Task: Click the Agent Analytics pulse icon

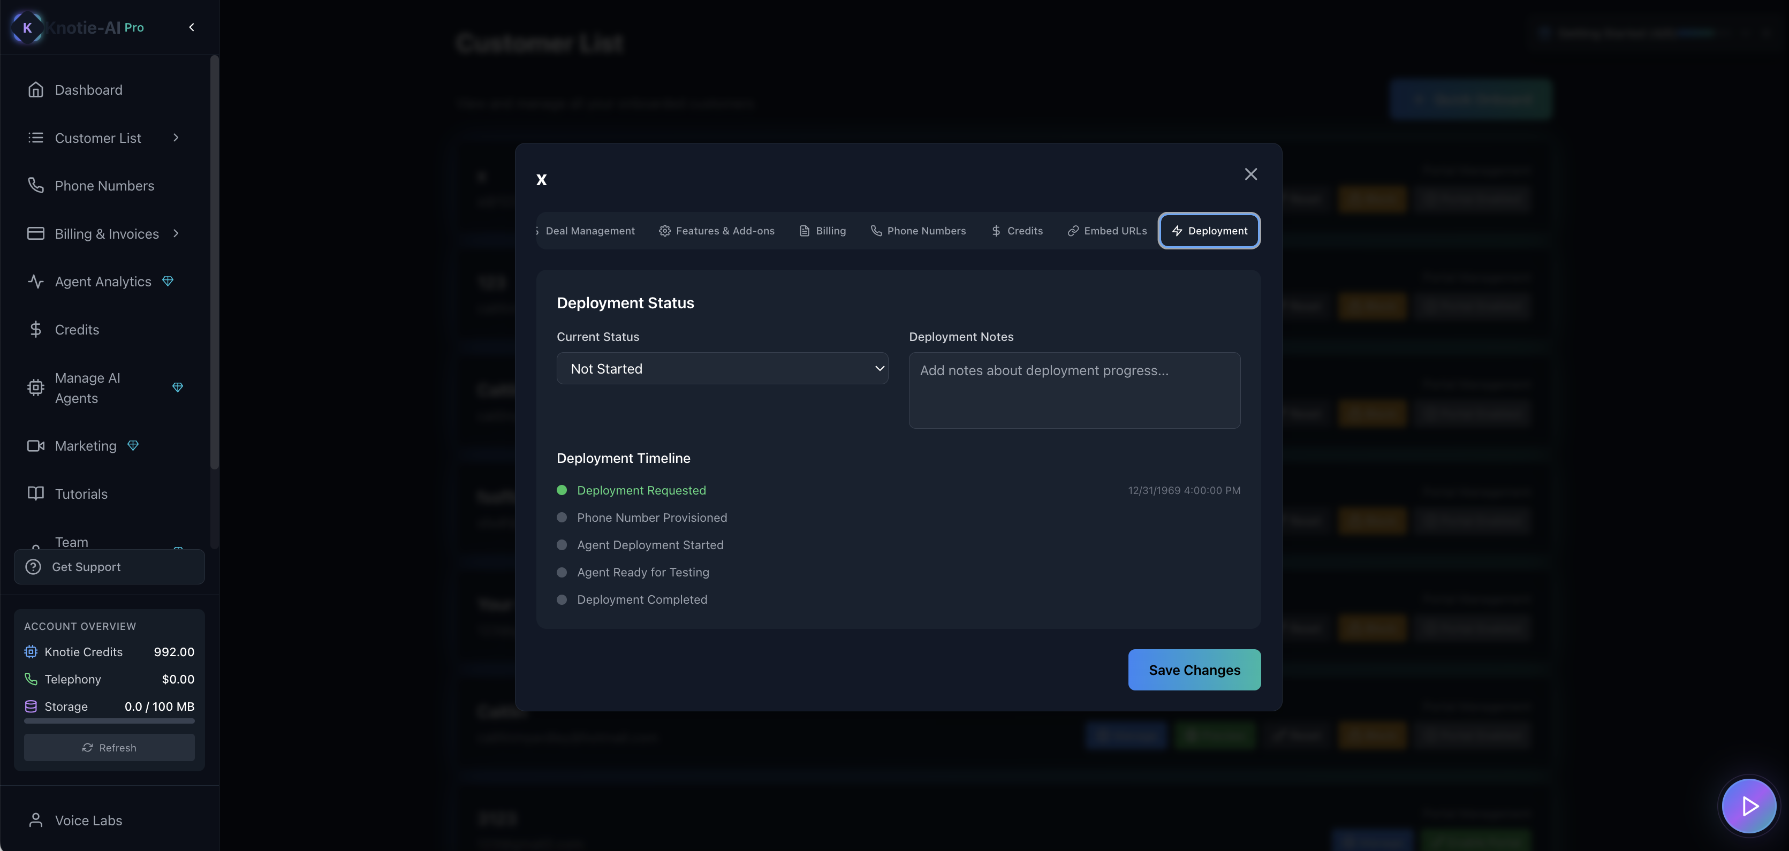Action: tap(35, 281)
